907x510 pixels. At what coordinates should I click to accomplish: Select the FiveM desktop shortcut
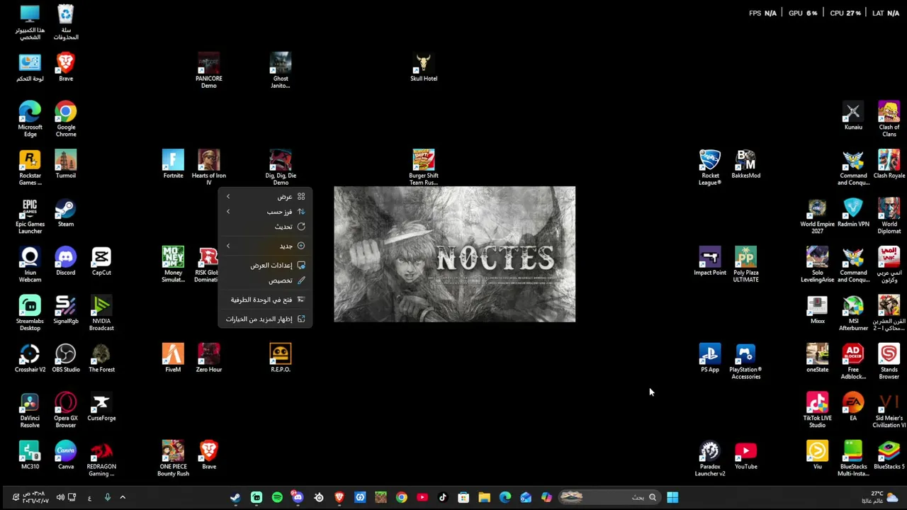[173, 358]
